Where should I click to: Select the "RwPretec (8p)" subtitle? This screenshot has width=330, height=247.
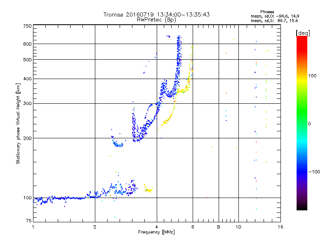pos(156,20)
